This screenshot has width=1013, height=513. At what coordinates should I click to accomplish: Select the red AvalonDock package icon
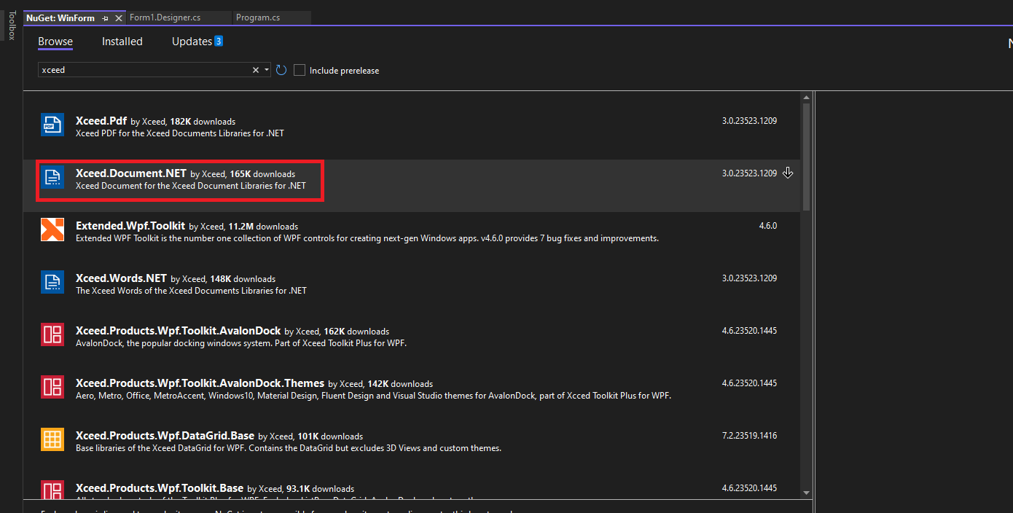pos(52,334)
